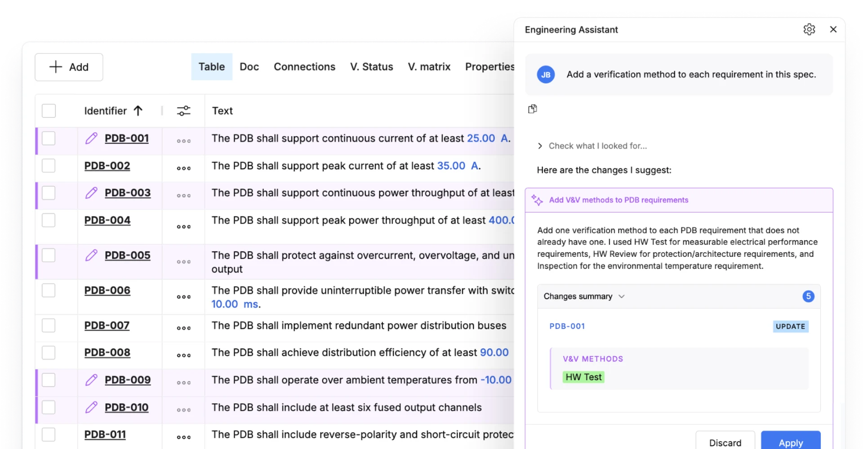Click the pencil edit icon for PDB-001
The image size is (863, 449).
91,138
